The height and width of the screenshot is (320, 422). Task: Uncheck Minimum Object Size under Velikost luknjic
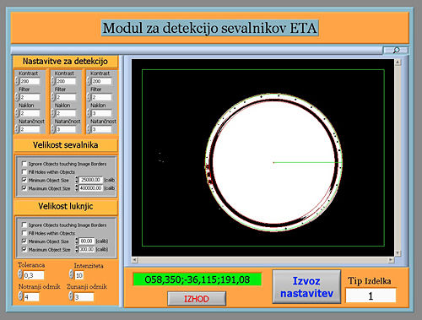tap(24, 241)
